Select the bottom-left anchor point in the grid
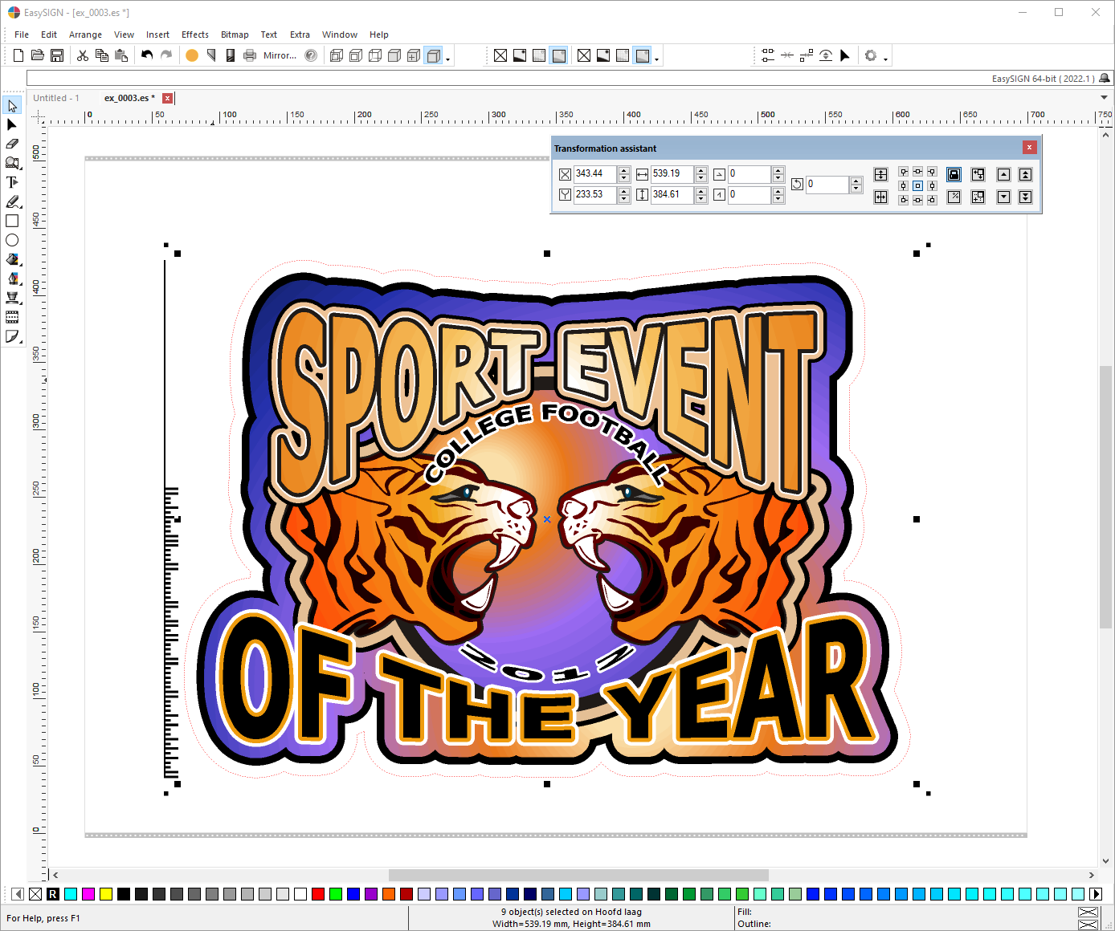 pos(904,200)
